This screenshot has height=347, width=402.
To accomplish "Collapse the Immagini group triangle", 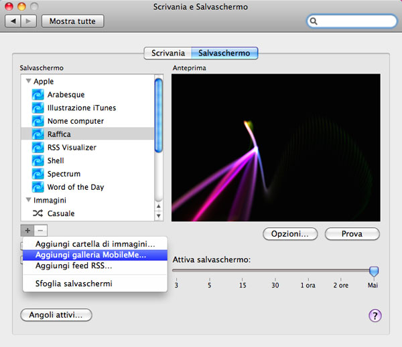I will click(x=28, y=200).
